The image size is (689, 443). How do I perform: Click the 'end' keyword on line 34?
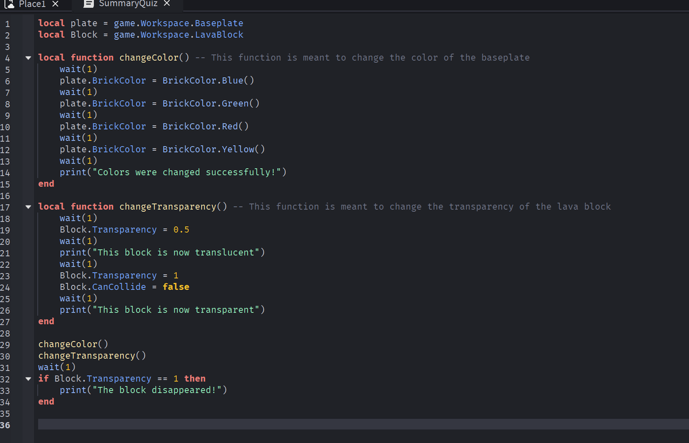point(46,402)
